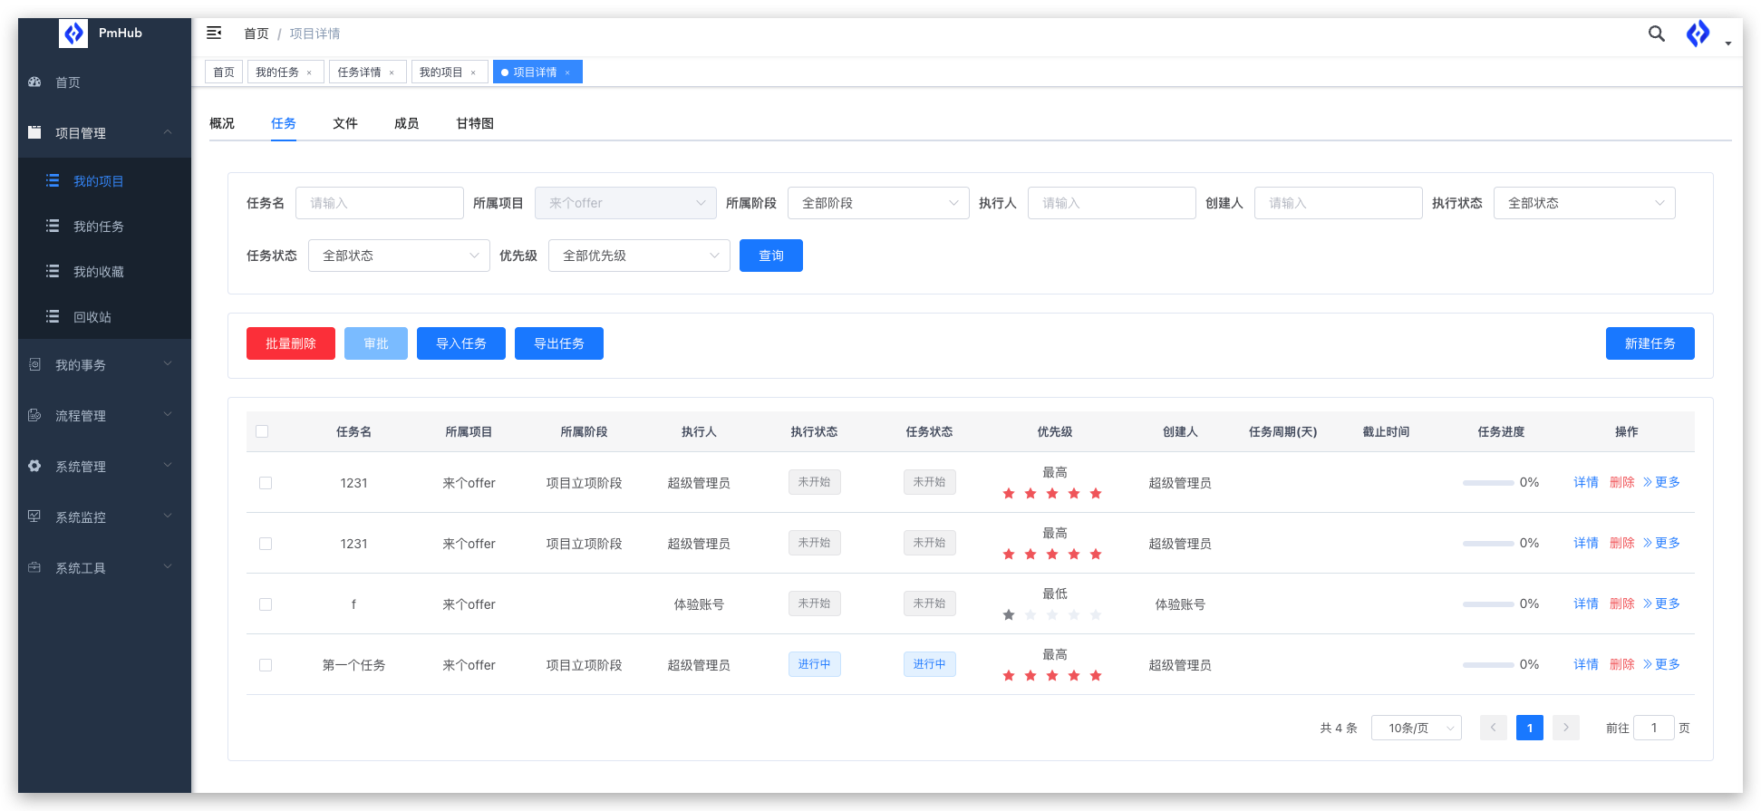1761x811 pixels.
Task: Click the PmHub logo icon
Action: click(73, 34)
